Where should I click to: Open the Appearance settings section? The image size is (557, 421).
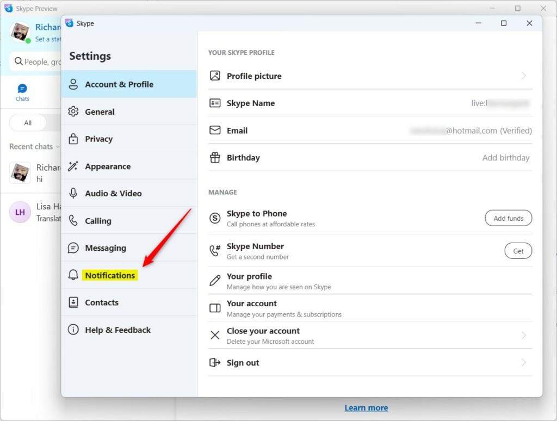pyautogui.click(x=129, y=166)
